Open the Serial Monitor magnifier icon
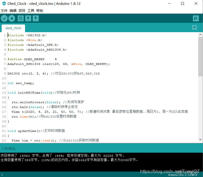The width and height of the screenshot is (203, 177). click(x=196, y=18)
